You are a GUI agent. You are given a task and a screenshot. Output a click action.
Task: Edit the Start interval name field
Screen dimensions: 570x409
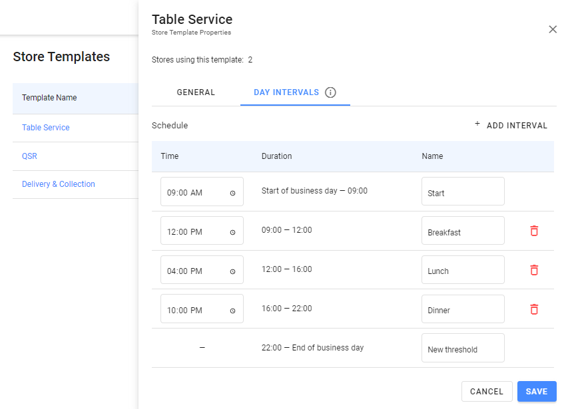coord(463,192)
